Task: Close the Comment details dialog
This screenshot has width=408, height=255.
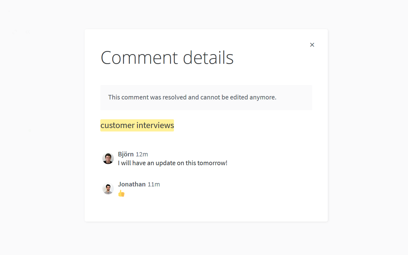Action: coord(312,45)
